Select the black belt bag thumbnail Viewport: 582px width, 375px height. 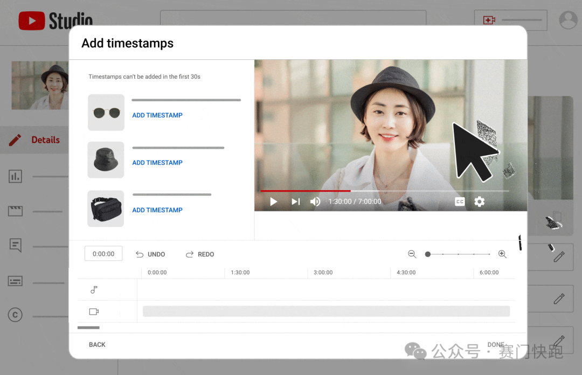[x=106, y=209]
